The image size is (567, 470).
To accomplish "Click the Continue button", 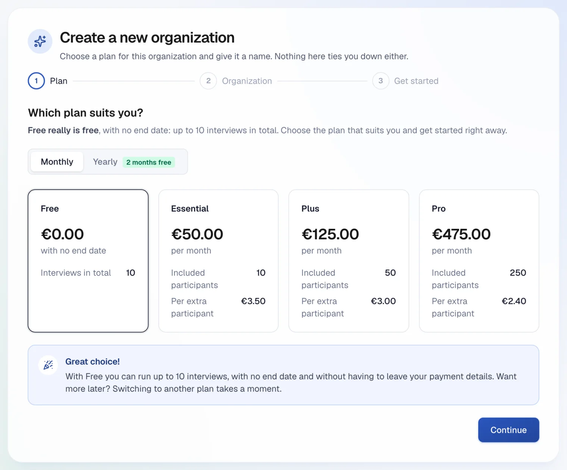I will coord(508,430).
